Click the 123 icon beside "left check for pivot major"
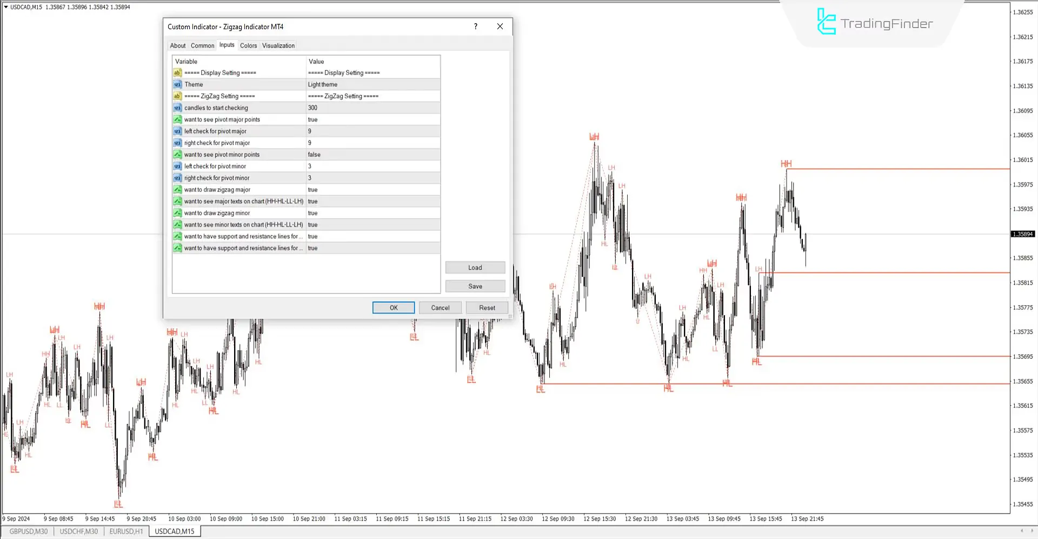The height and width of the screenshot is (539, 1038). point(177,131)
